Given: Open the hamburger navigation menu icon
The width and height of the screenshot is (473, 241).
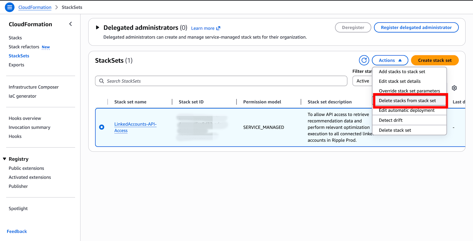Looking at the screenshot, I should [10, 7].
